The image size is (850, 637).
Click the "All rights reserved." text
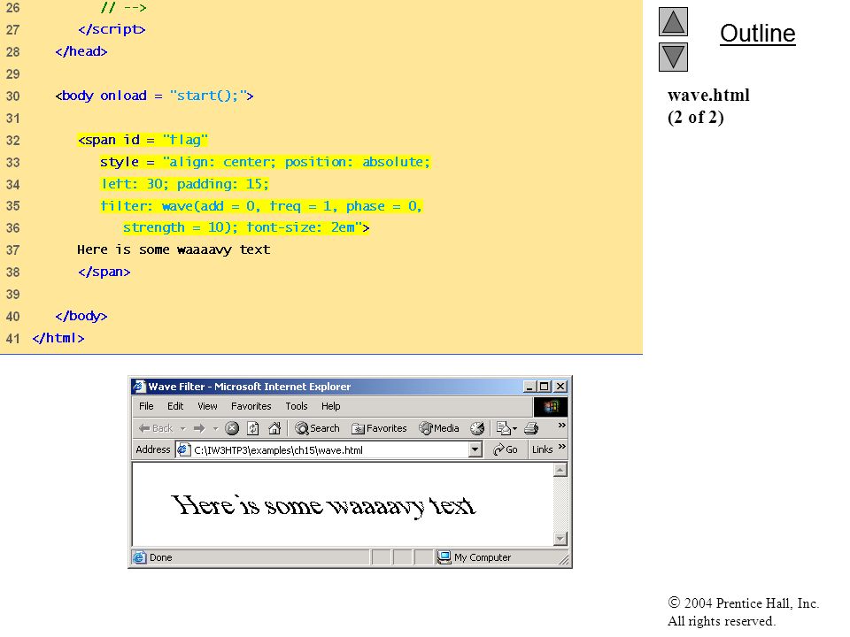tap(721, 621)
